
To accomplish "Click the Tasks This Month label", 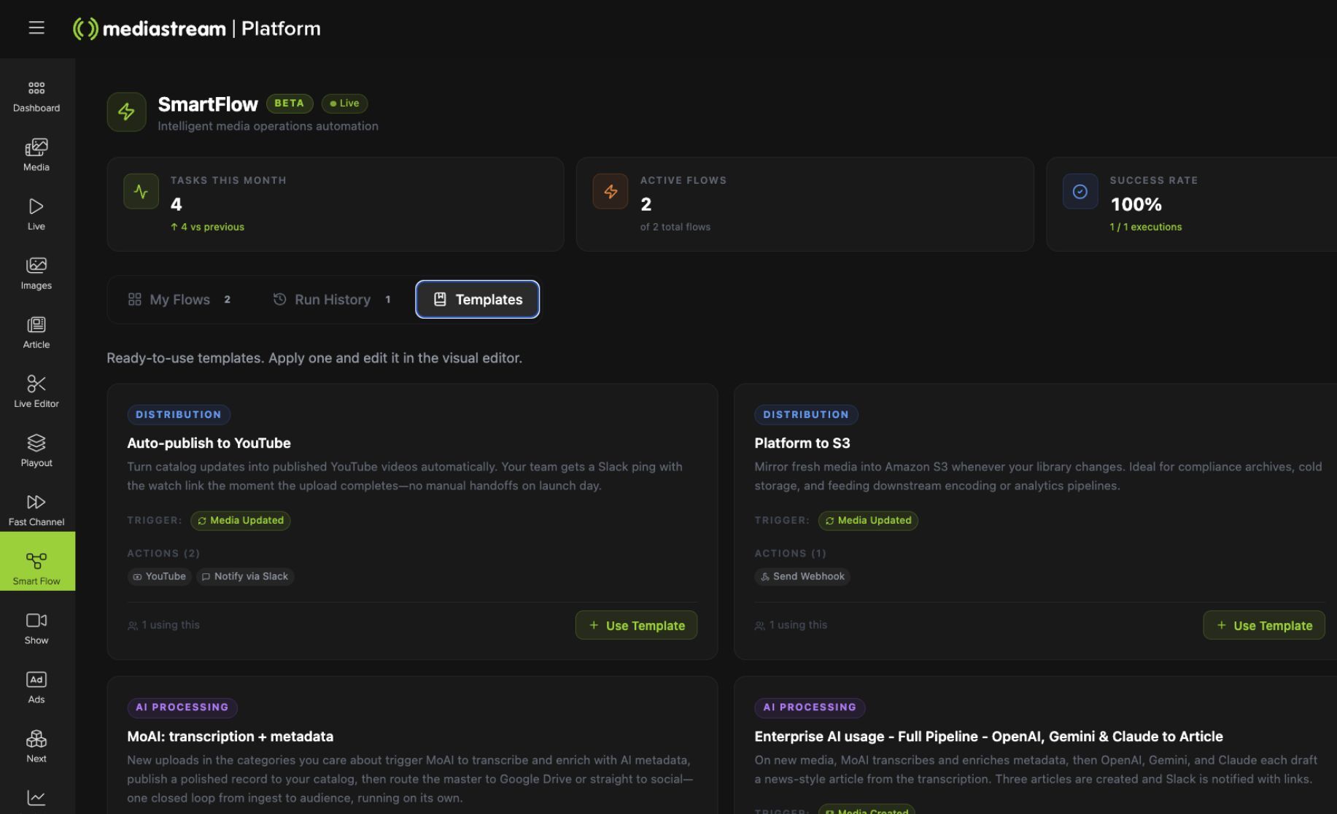I will click(228, 180).
